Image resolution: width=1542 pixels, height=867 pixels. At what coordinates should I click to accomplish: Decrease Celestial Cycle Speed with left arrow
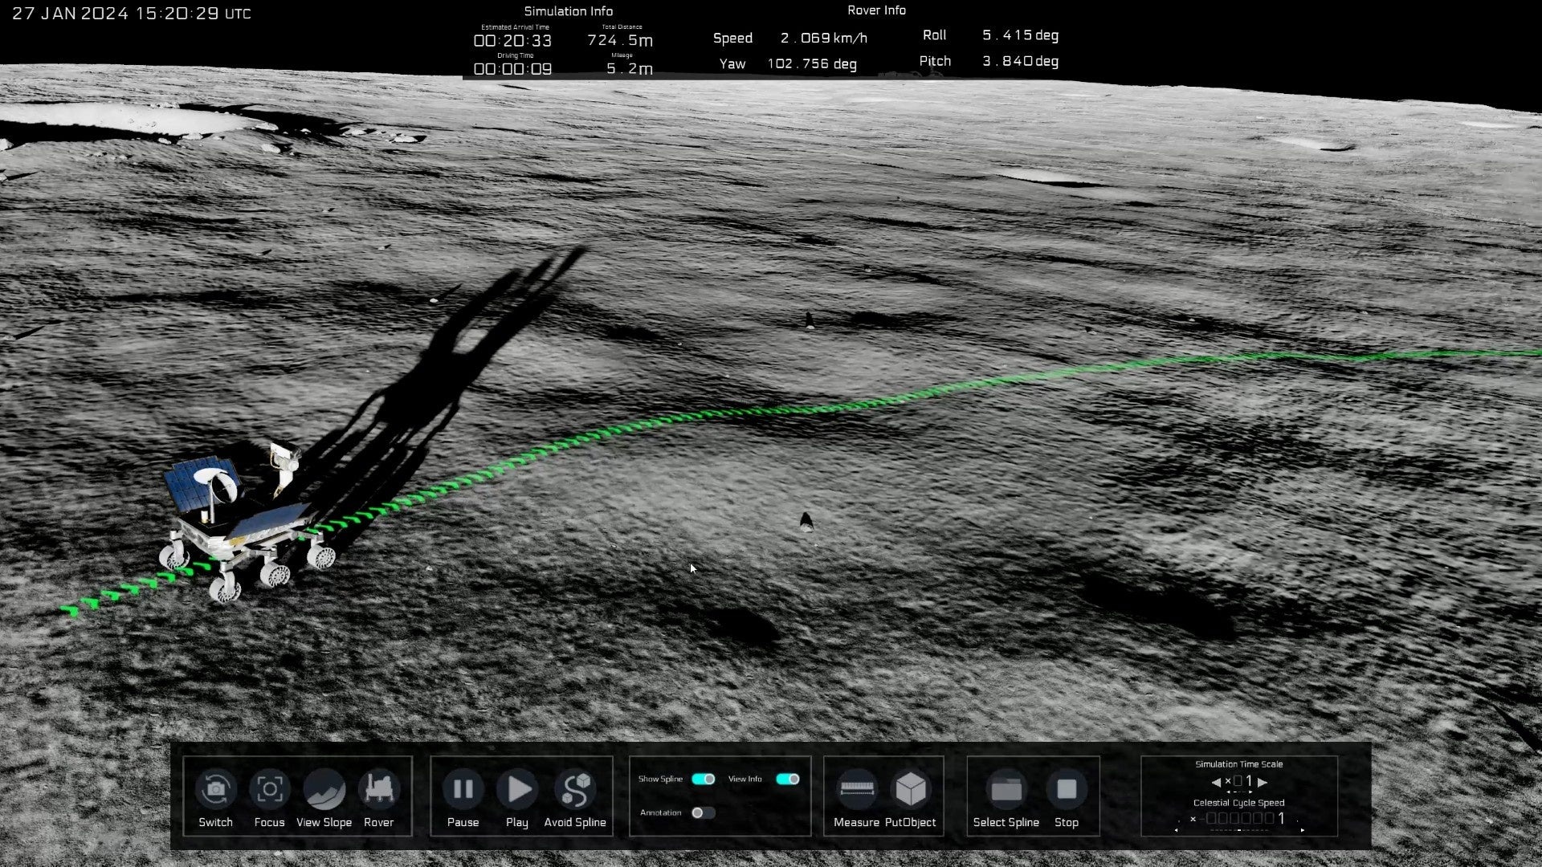click(1177, 830)
